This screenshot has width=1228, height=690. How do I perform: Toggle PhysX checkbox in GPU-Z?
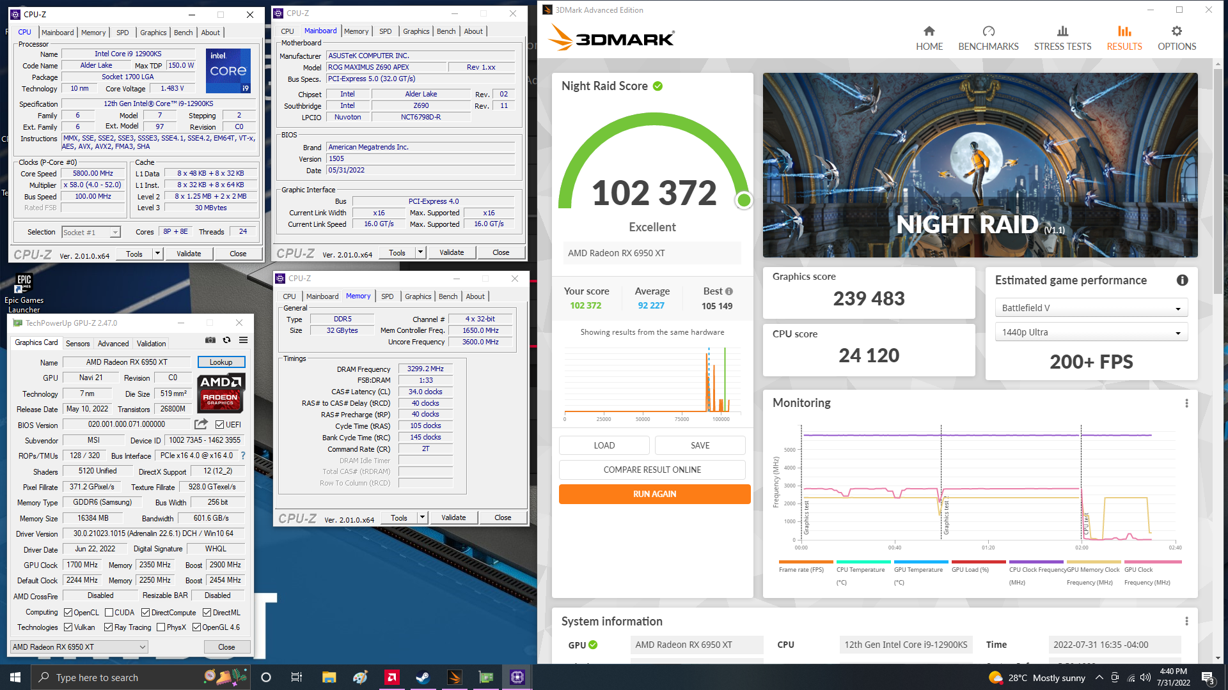161,627
